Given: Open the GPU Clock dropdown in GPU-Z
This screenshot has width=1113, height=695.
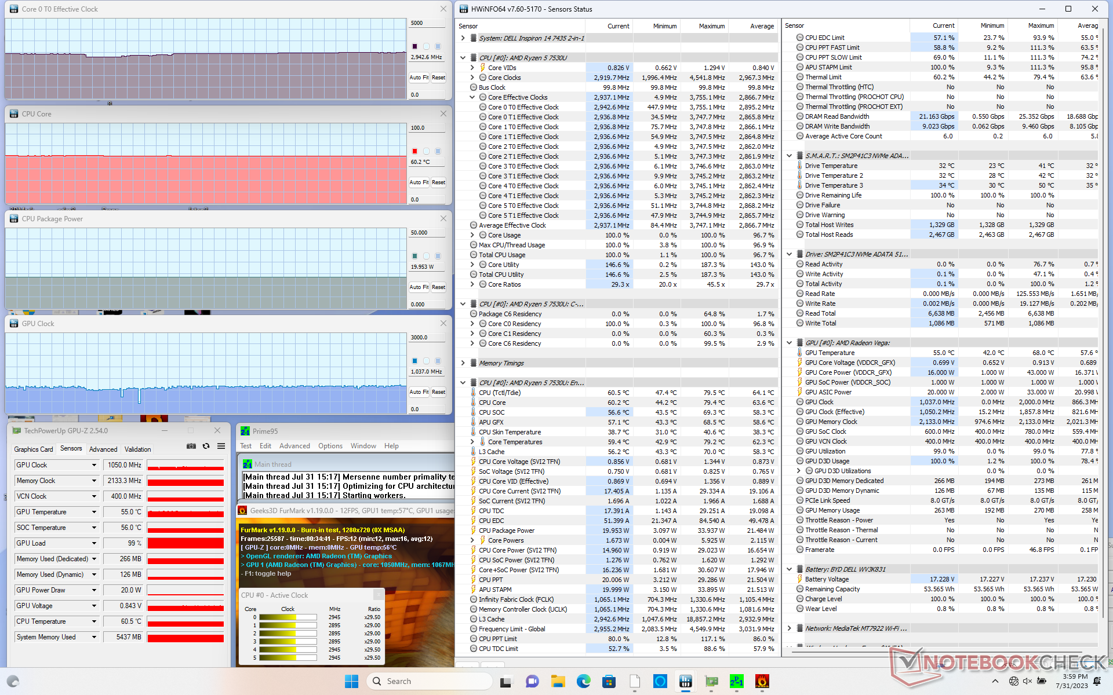Looking at the screenshot, I should (94, 465).
